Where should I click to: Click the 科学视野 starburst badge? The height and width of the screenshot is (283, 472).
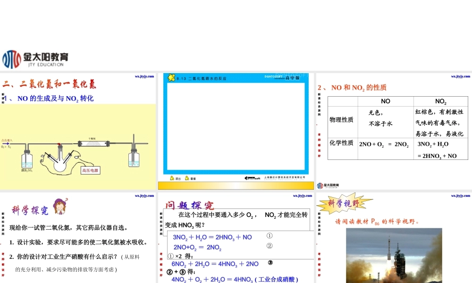pos(345,204)
